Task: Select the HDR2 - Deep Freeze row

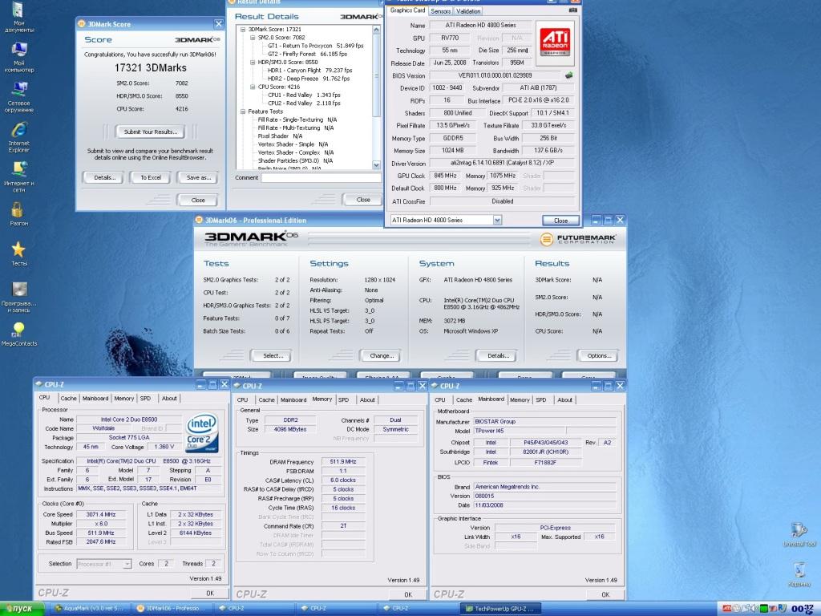Action: point(309,79)
